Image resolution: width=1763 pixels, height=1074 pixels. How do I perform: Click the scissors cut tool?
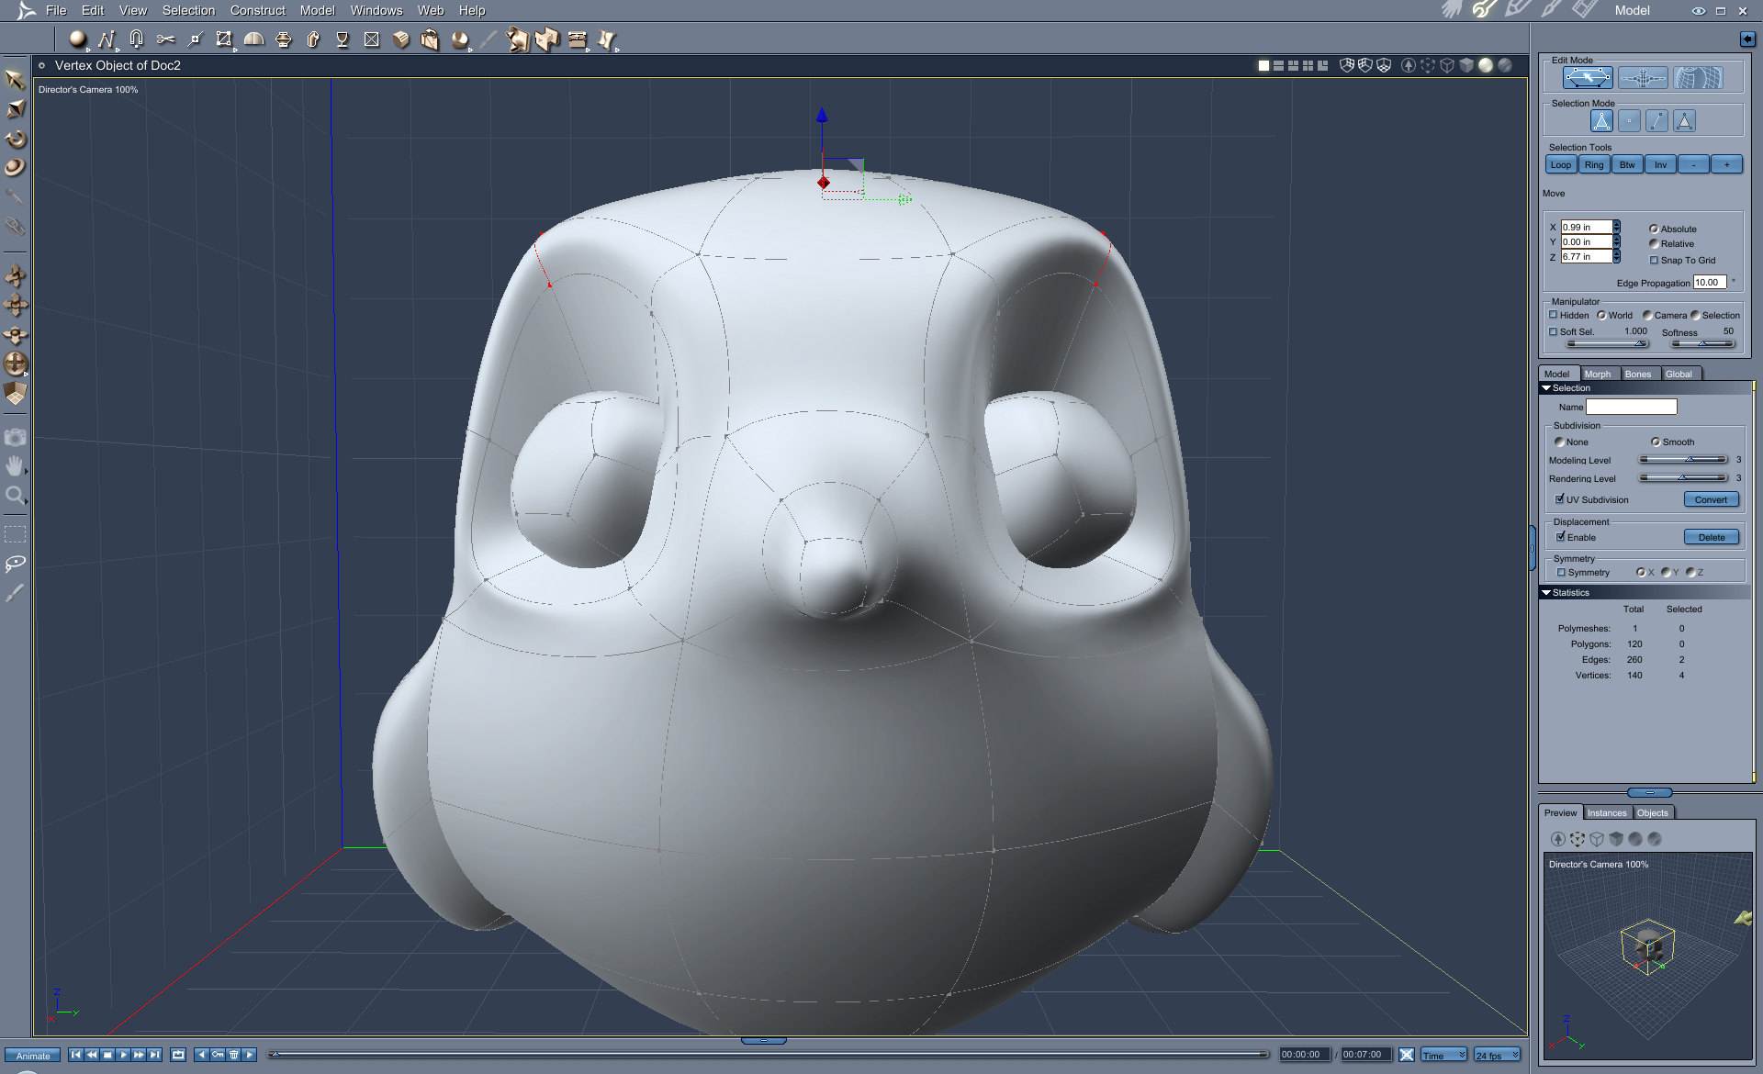165,39
